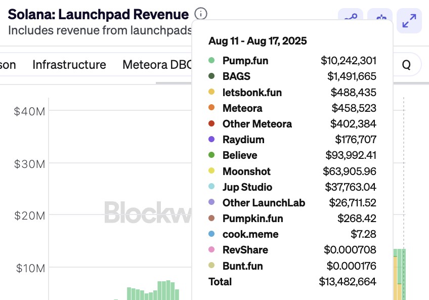This screenshot has width=429, height=300.
Task: Click the RevShare pink legend dot
Action: pos(211,249)
